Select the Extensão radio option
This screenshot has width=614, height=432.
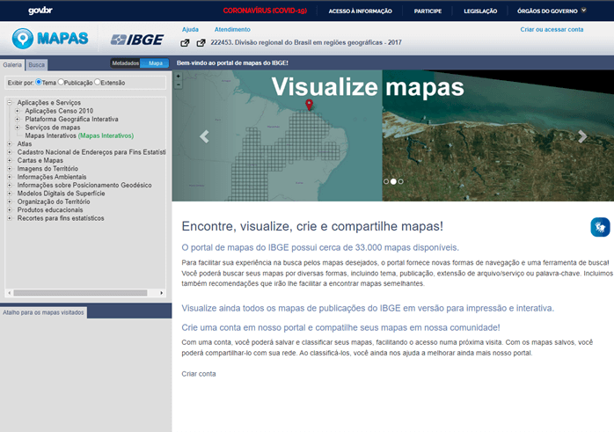(97, 82)
